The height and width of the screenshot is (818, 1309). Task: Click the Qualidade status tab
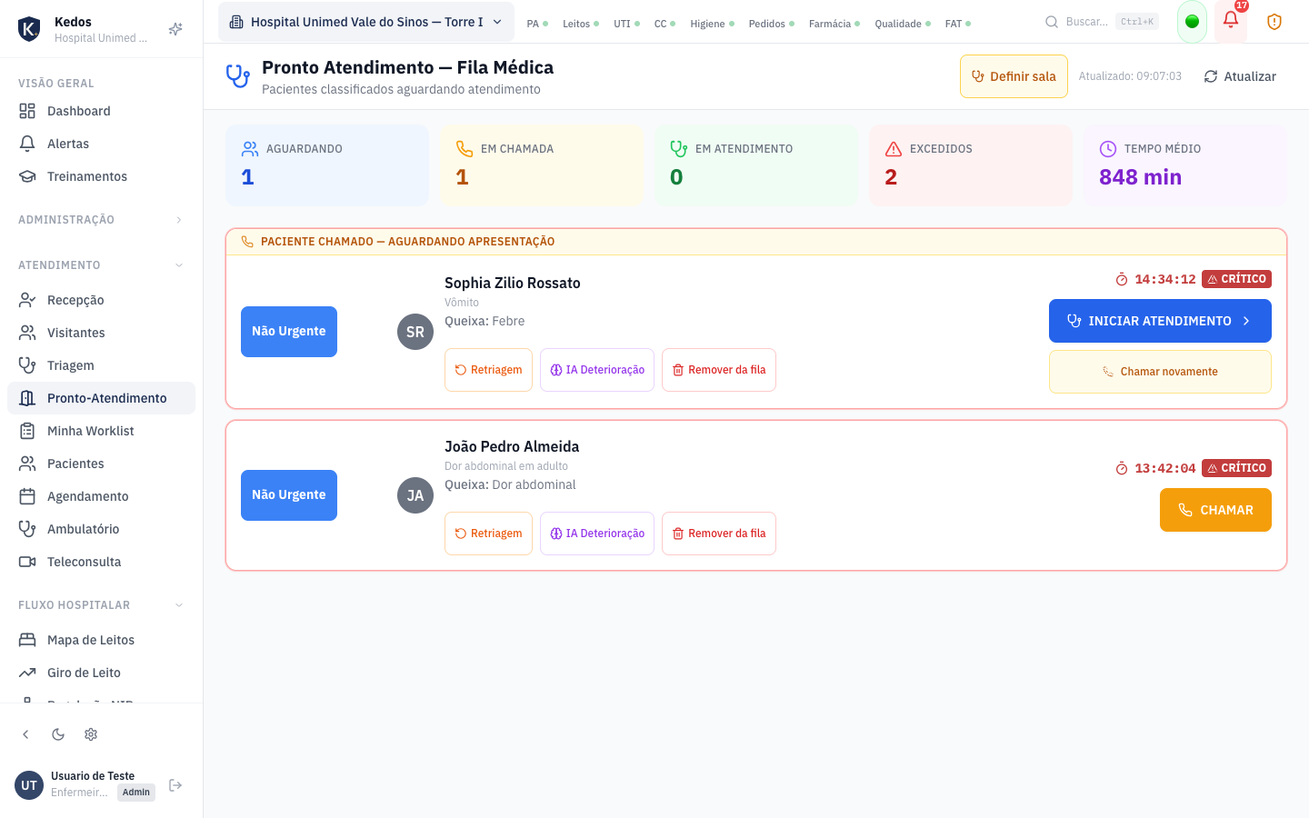coord(903,24)
